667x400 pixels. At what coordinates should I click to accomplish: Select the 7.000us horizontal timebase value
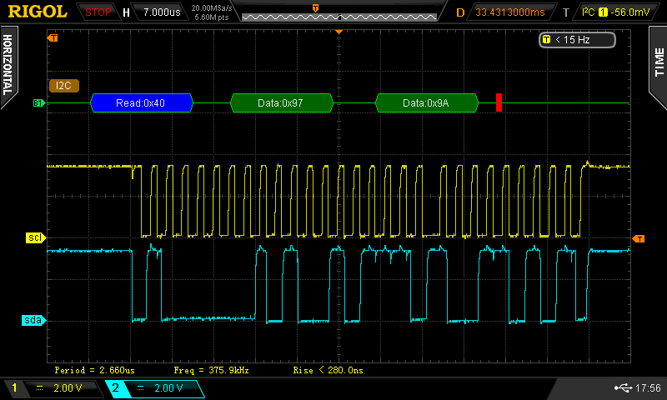(x=162, y=12)
